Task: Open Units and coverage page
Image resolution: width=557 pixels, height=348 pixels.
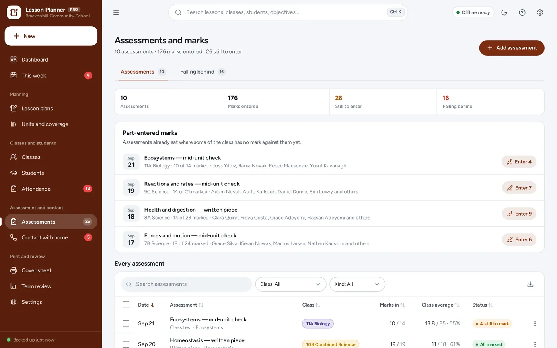Action: pyautogui.click(x=51, y=124)
